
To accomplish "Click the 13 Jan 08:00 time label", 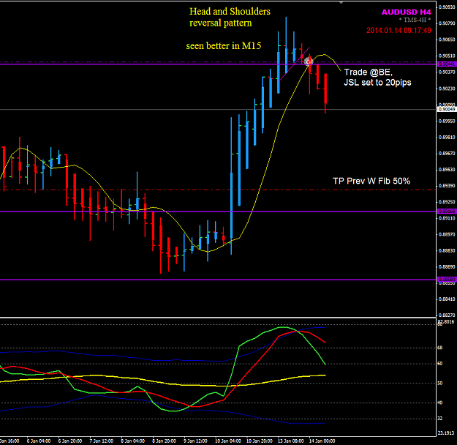I will 290,441.
